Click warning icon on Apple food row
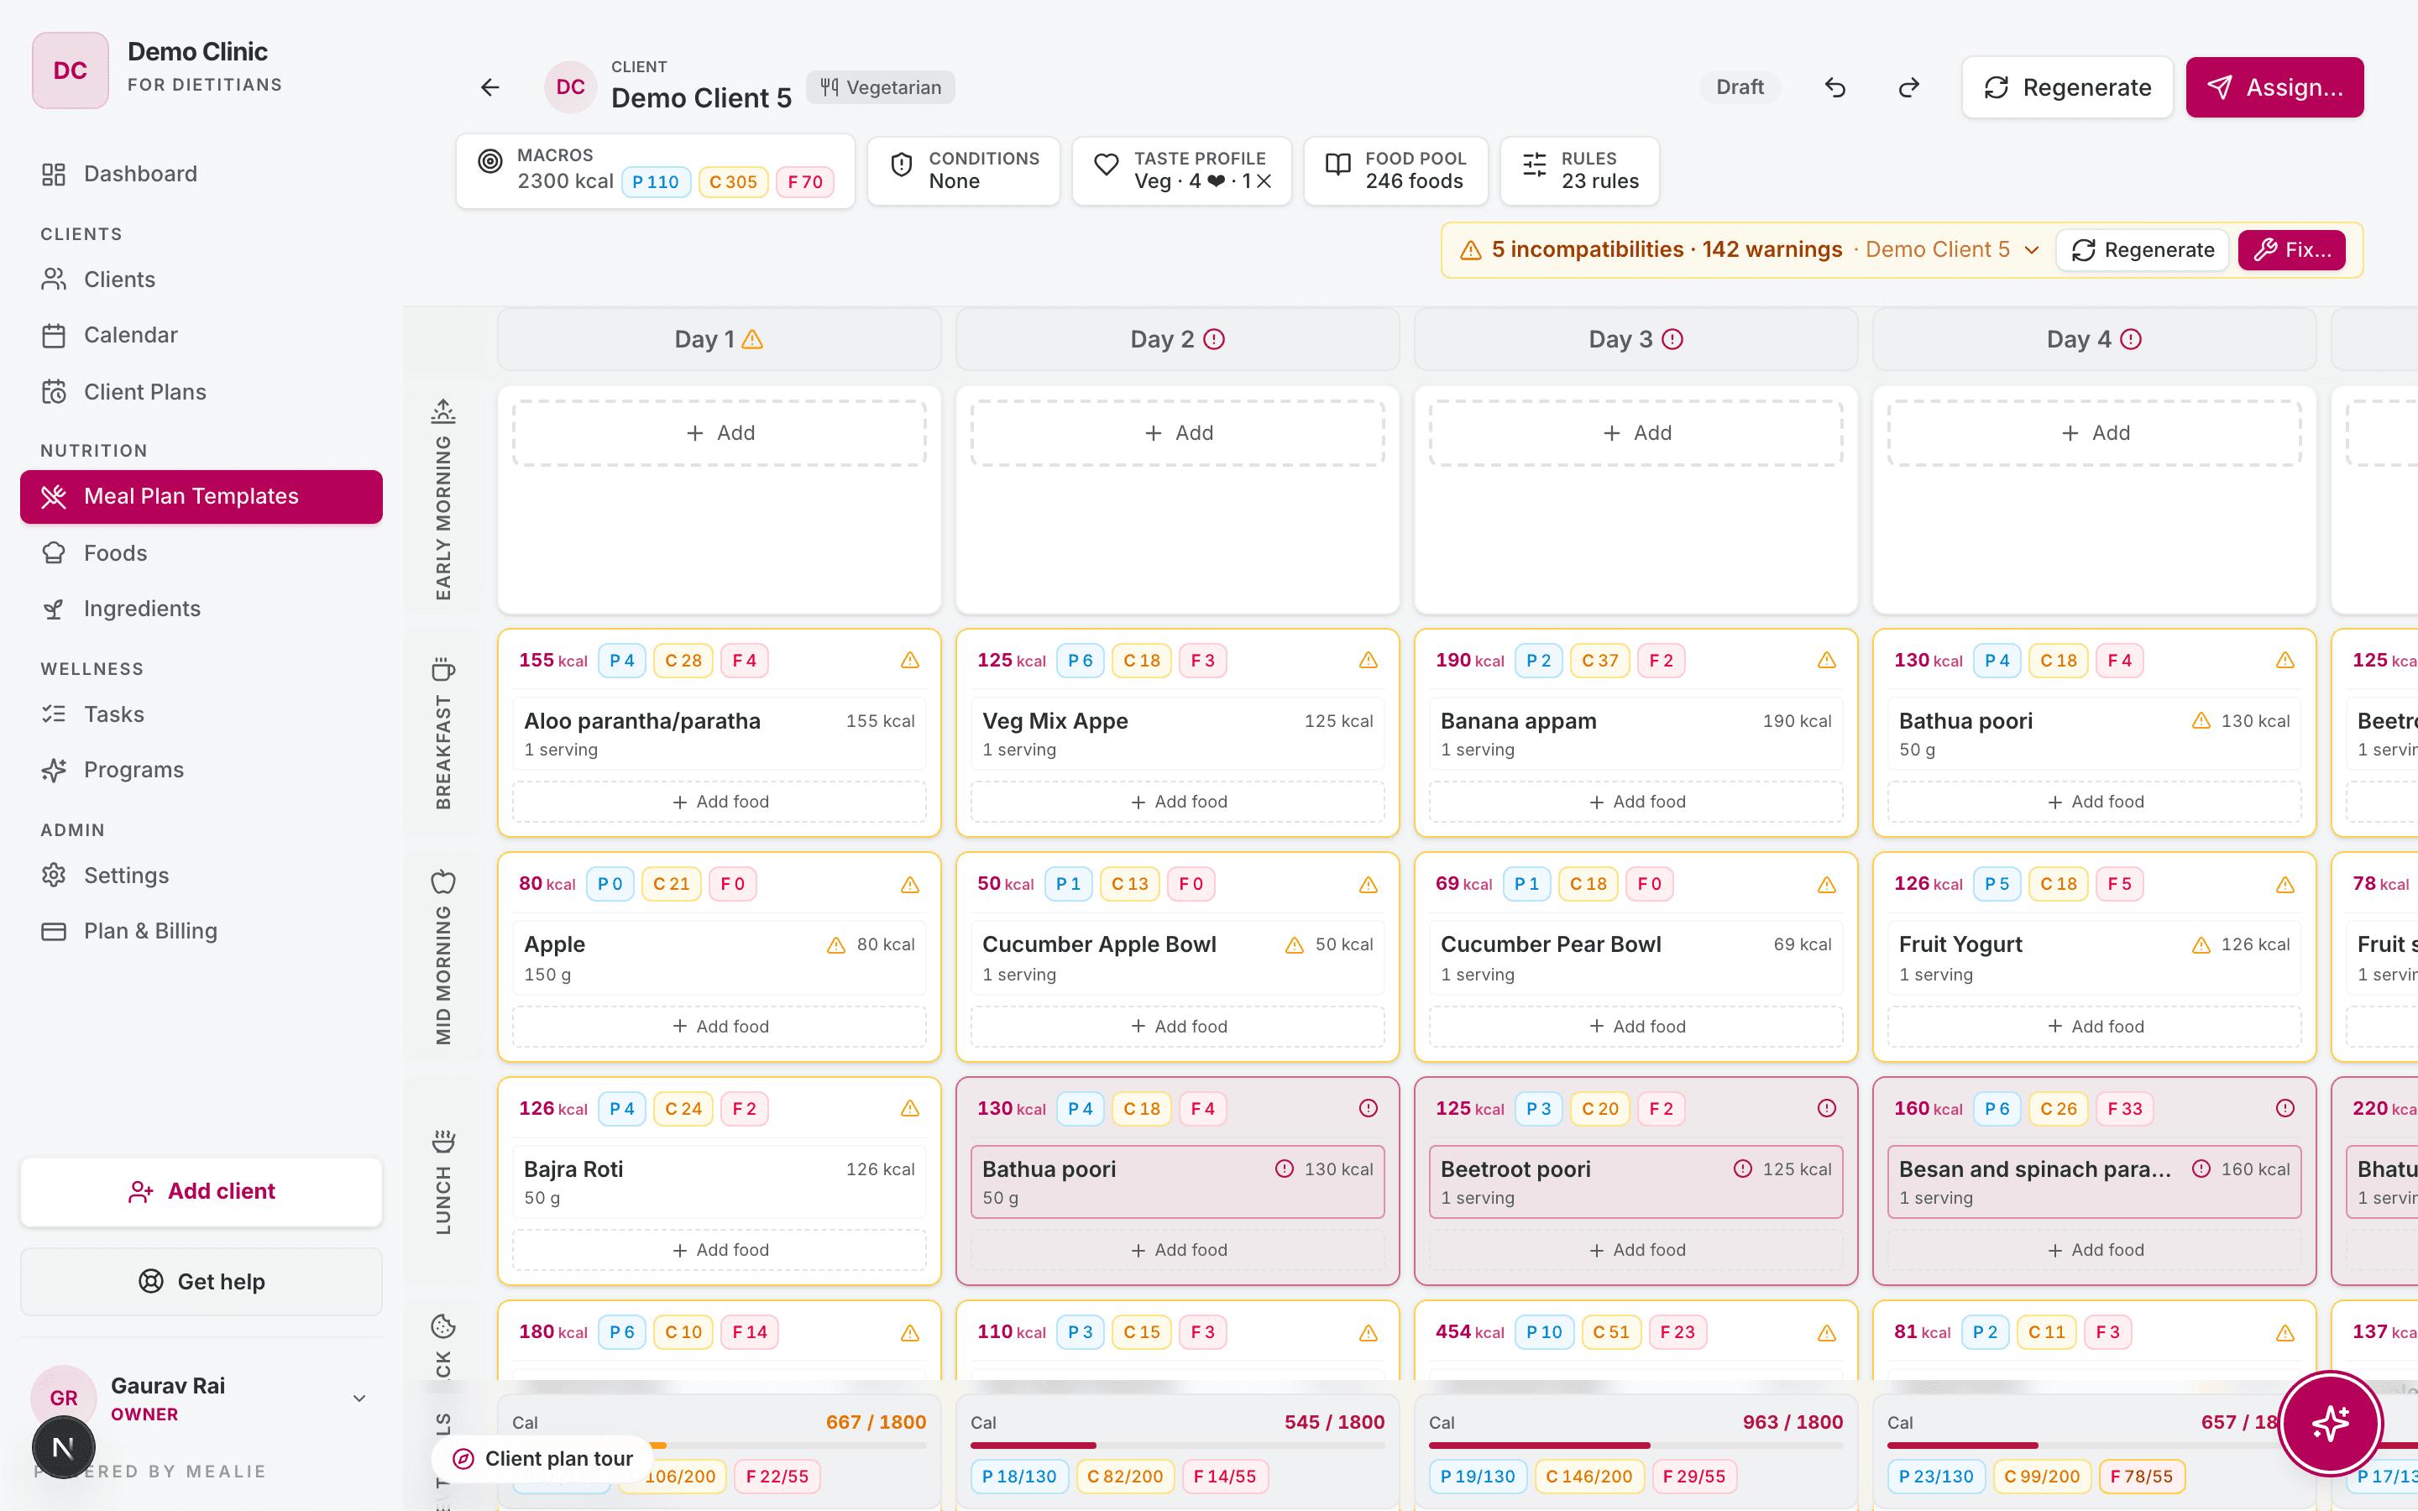This screenshot has height=1511, width=2418. click(x=836, y=944)
